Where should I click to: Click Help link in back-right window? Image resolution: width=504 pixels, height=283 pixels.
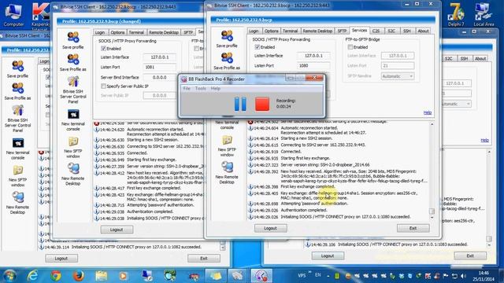pos(485,140)
